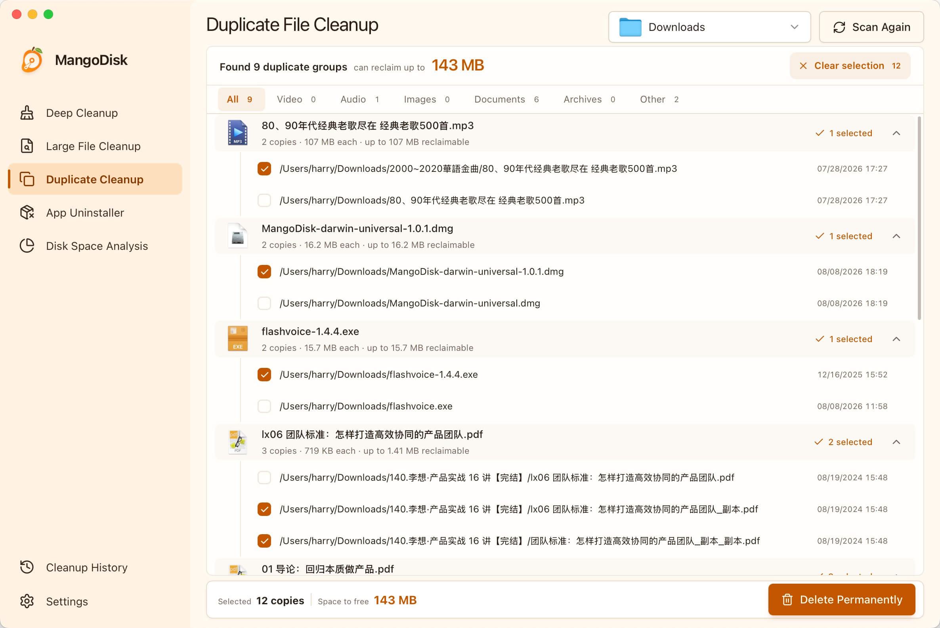This screenshot has width=940, height=628.
Task: Switch to the Archives tab
Action: (x=589, y=99)
